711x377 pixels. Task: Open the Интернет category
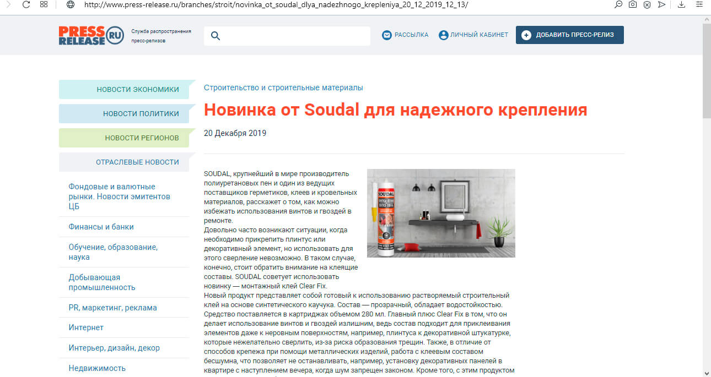86,327
